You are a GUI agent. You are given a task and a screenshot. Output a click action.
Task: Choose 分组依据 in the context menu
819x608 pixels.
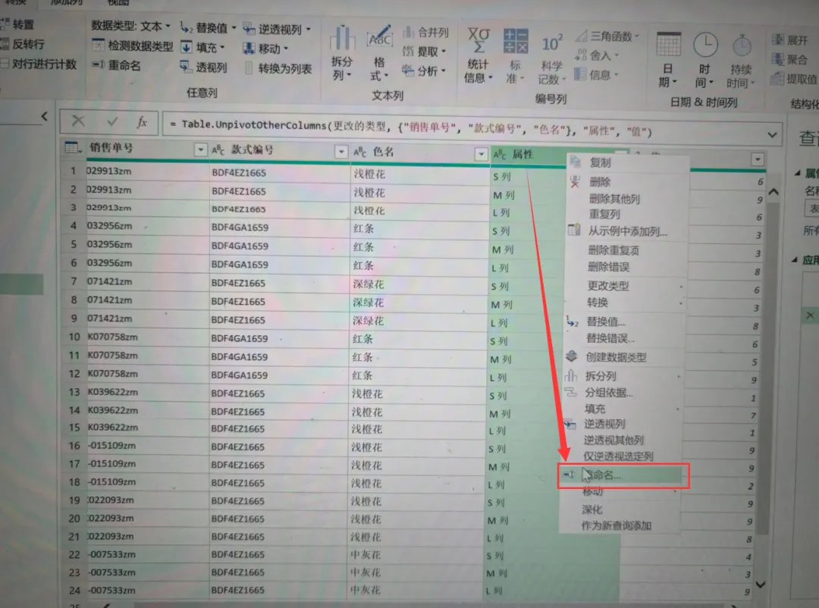(x=609, y=392)
